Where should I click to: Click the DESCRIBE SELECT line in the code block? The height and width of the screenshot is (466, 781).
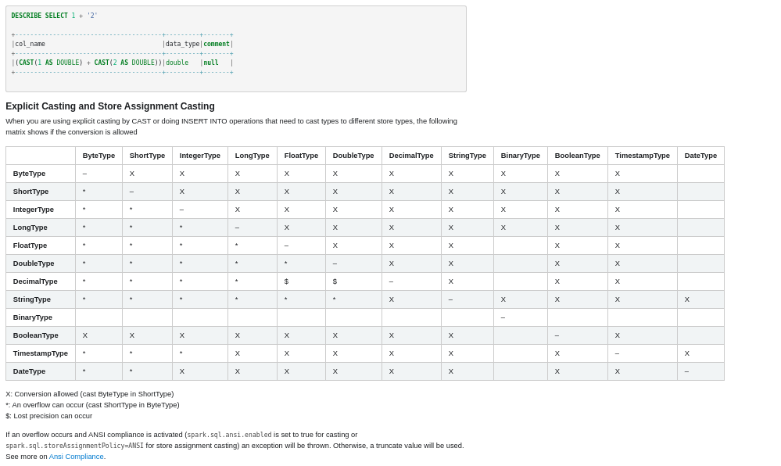[x=55, y=16]
